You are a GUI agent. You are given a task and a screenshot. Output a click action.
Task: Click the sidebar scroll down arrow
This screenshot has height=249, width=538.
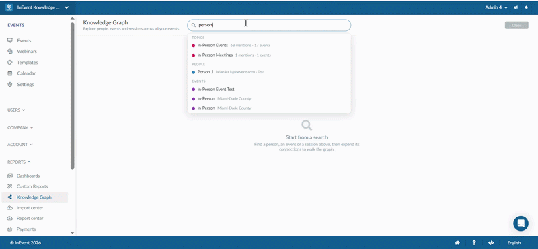(72, 233)
